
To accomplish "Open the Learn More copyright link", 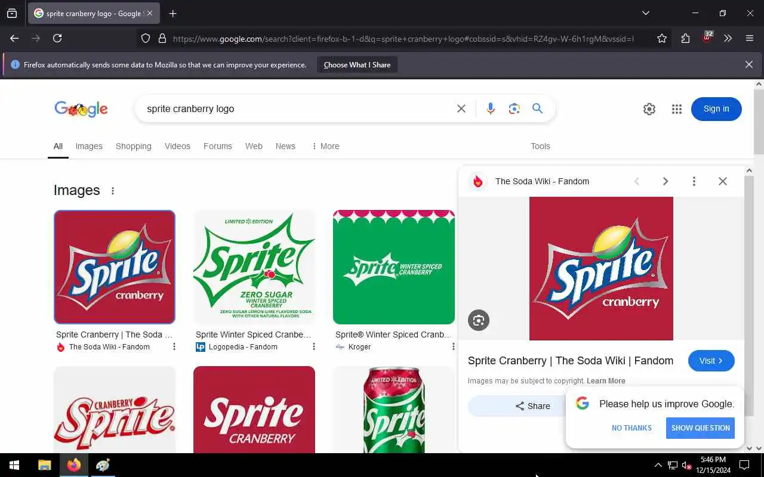I will pos(606,381).
